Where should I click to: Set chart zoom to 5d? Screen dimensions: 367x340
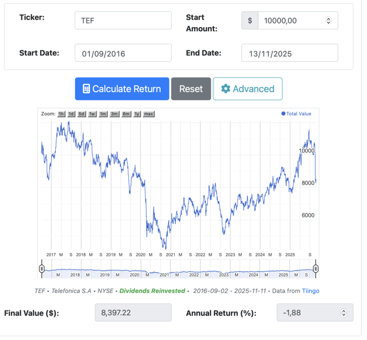click(x=82, y=114)
